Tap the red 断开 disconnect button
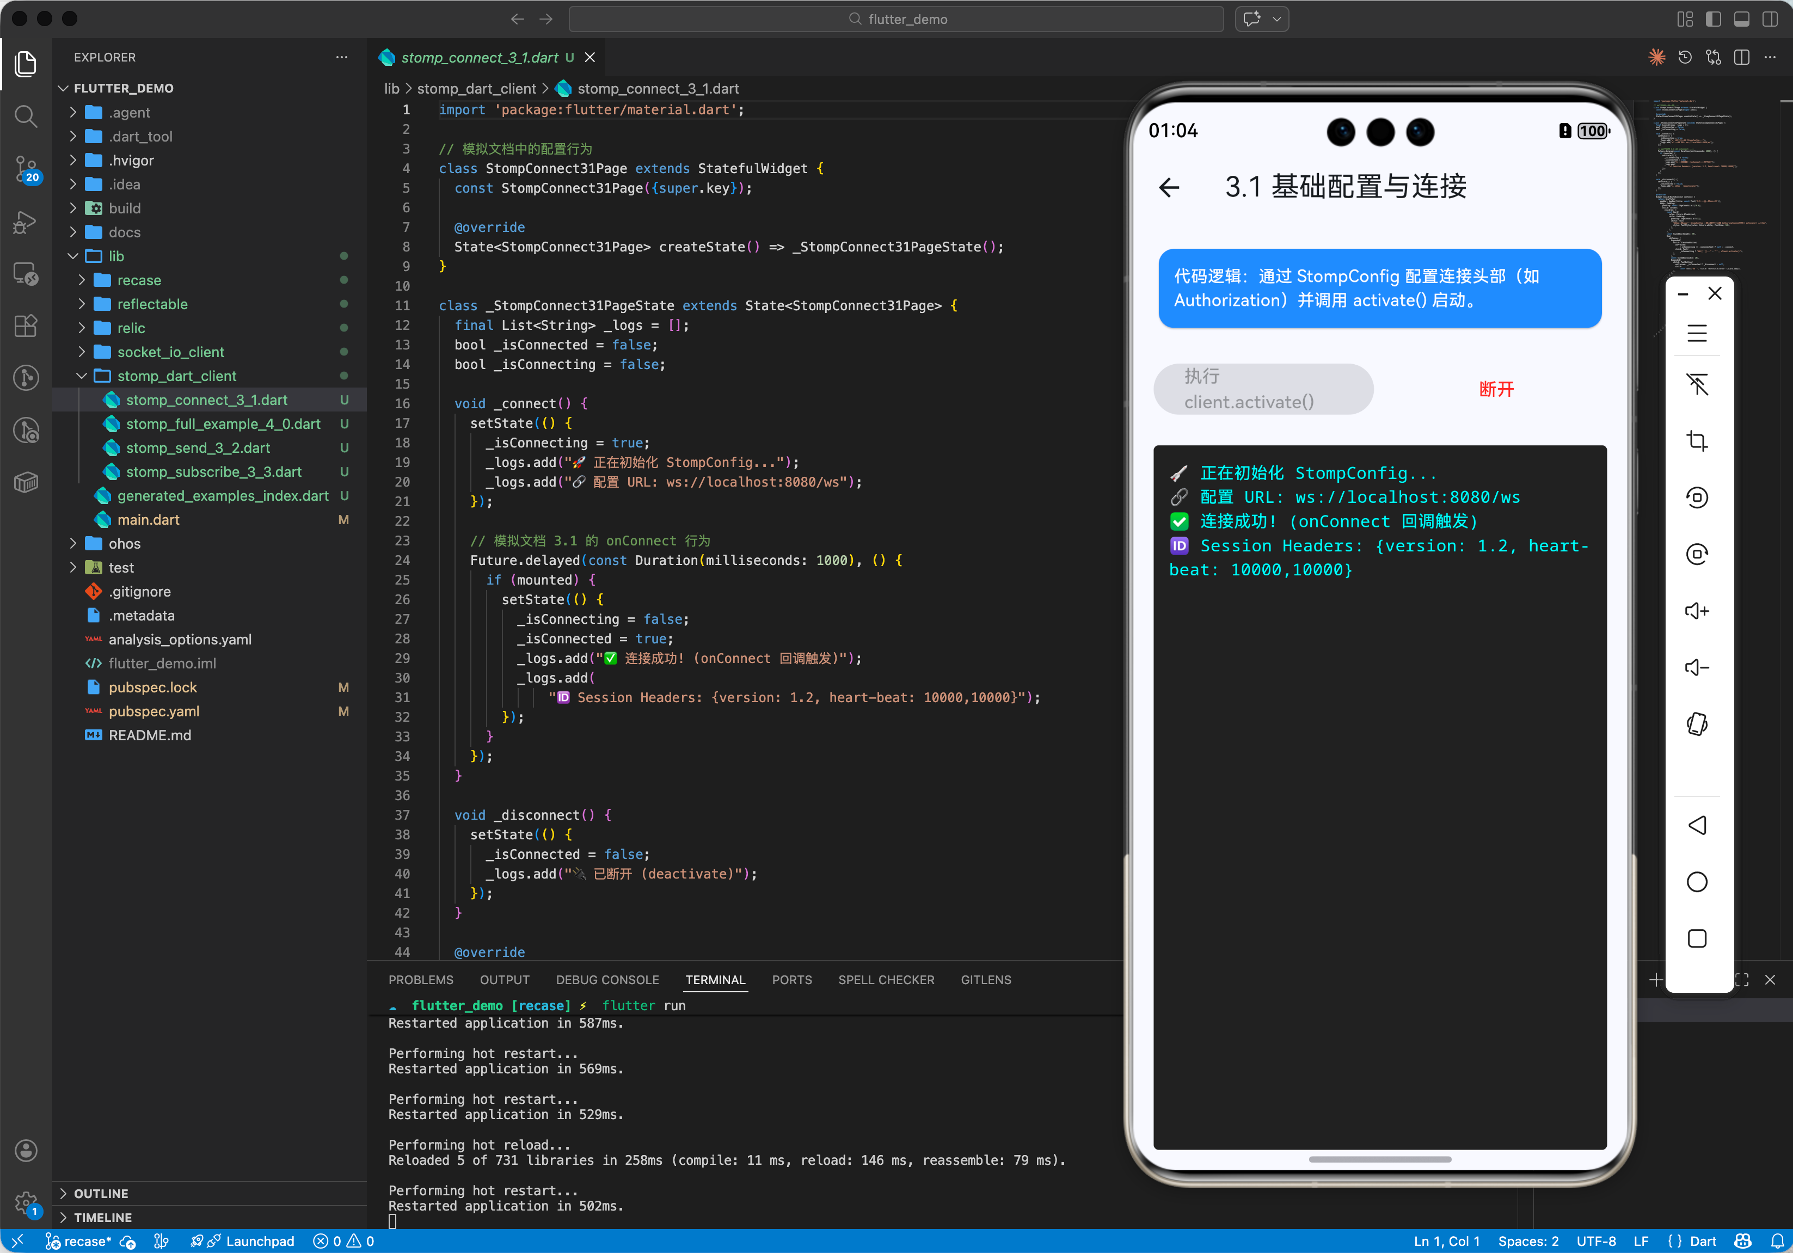Screen dimensions: 1793x1253 (1495, 389)
